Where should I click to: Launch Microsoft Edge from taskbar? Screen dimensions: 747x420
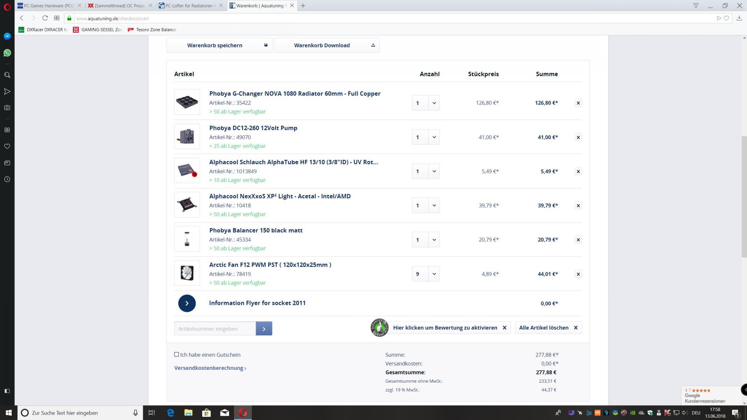click(x=170, y=413)
